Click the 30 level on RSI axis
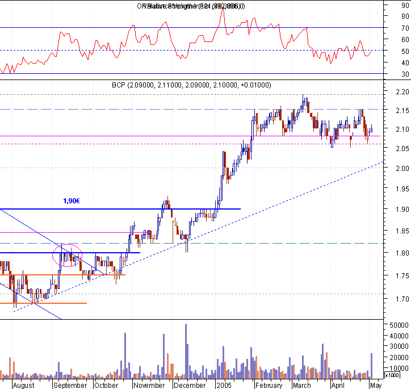Image resolution: width=411 pixels, height=389 pixels. click(405, 74)
